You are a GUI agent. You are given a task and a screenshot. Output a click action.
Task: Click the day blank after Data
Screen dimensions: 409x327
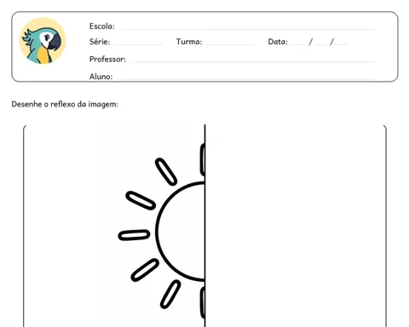[298, 44]
